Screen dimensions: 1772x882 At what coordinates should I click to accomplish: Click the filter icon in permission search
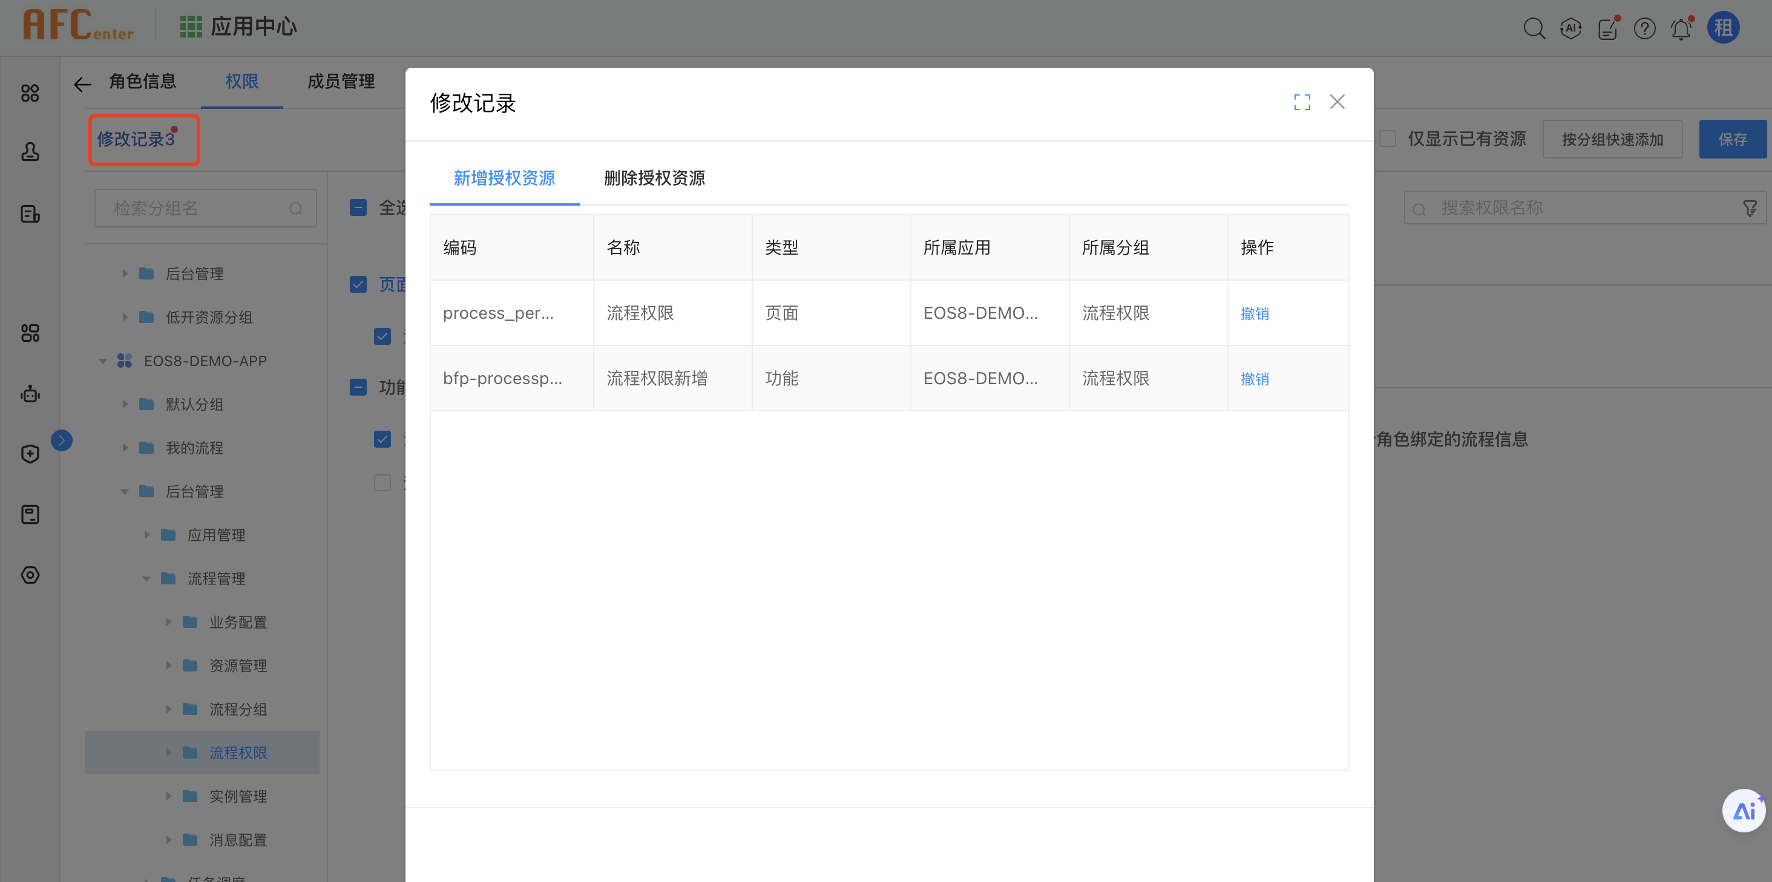click(x=1750, y=208)
